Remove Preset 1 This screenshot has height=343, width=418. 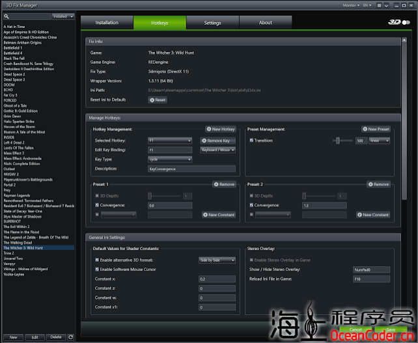click(224, 184)
